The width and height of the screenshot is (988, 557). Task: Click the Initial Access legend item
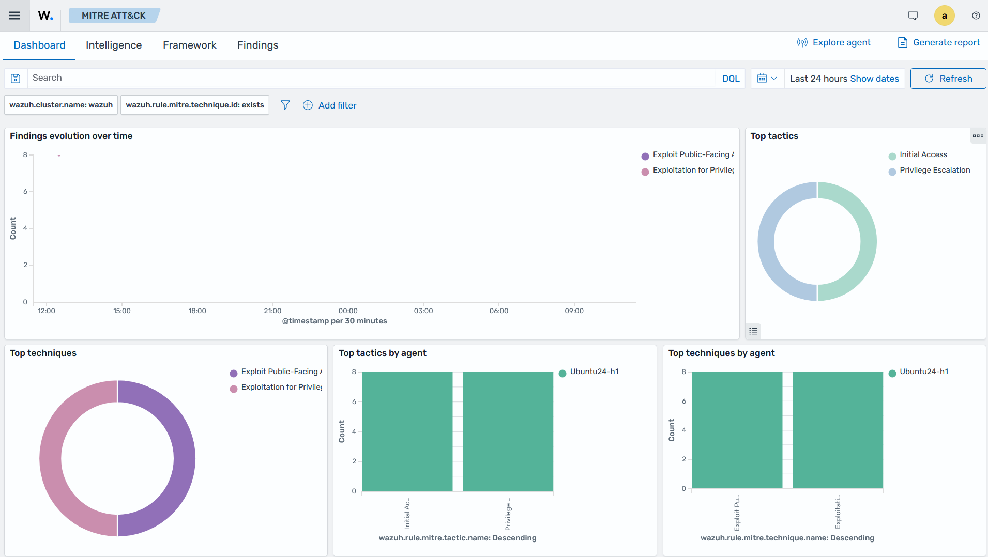(918, 155)
